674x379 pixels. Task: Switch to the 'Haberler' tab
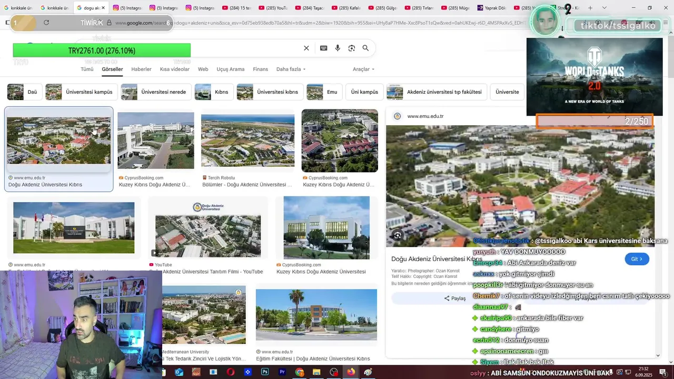pyautogui.click(x=141, y=69)
